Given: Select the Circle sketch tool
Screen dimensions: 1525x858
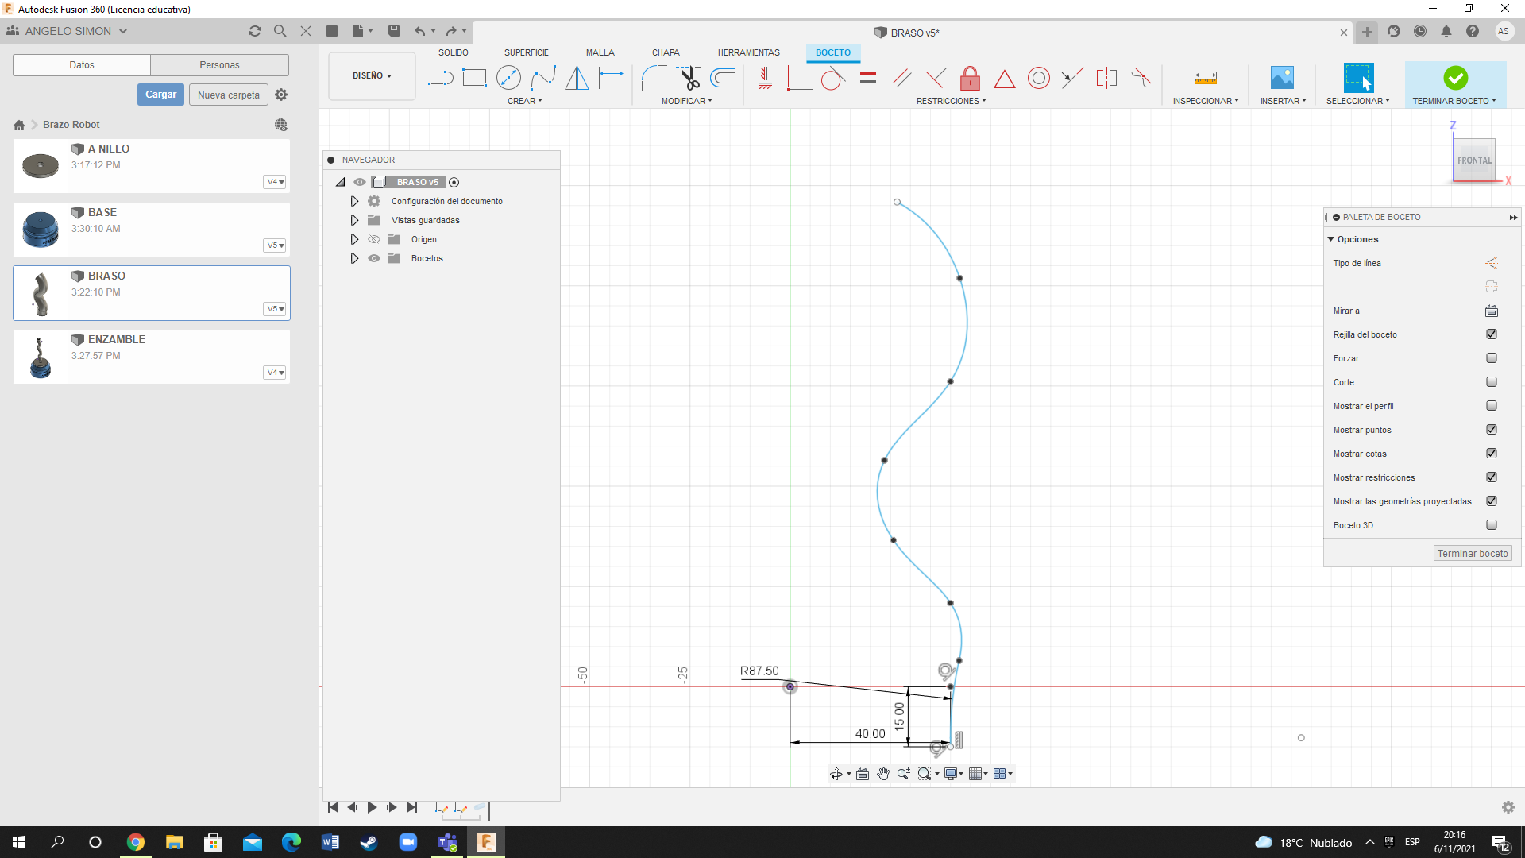Looking at the screenshot, I should 508,78.
